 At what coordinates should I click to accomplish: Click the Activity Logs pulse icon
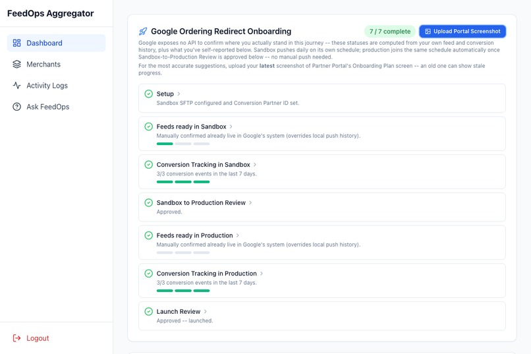(16, 86)
